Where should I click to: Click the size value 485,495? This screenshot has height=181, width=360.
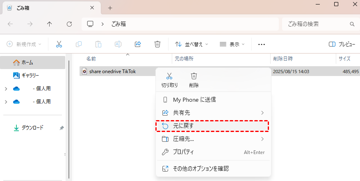tap(351, 72)
